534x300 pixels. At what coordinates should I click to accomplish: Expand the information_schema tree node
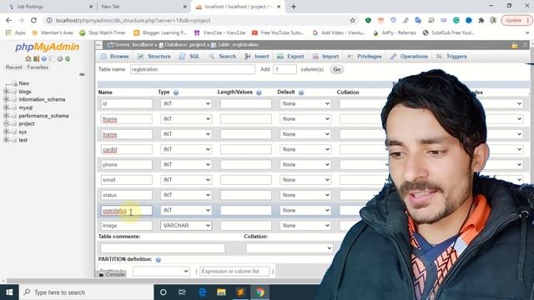click(x=6, y=99)
